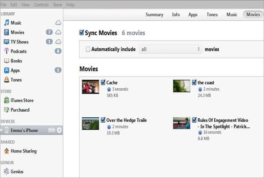Eject Emma's iPhone using eject icon

pos(59,131)
